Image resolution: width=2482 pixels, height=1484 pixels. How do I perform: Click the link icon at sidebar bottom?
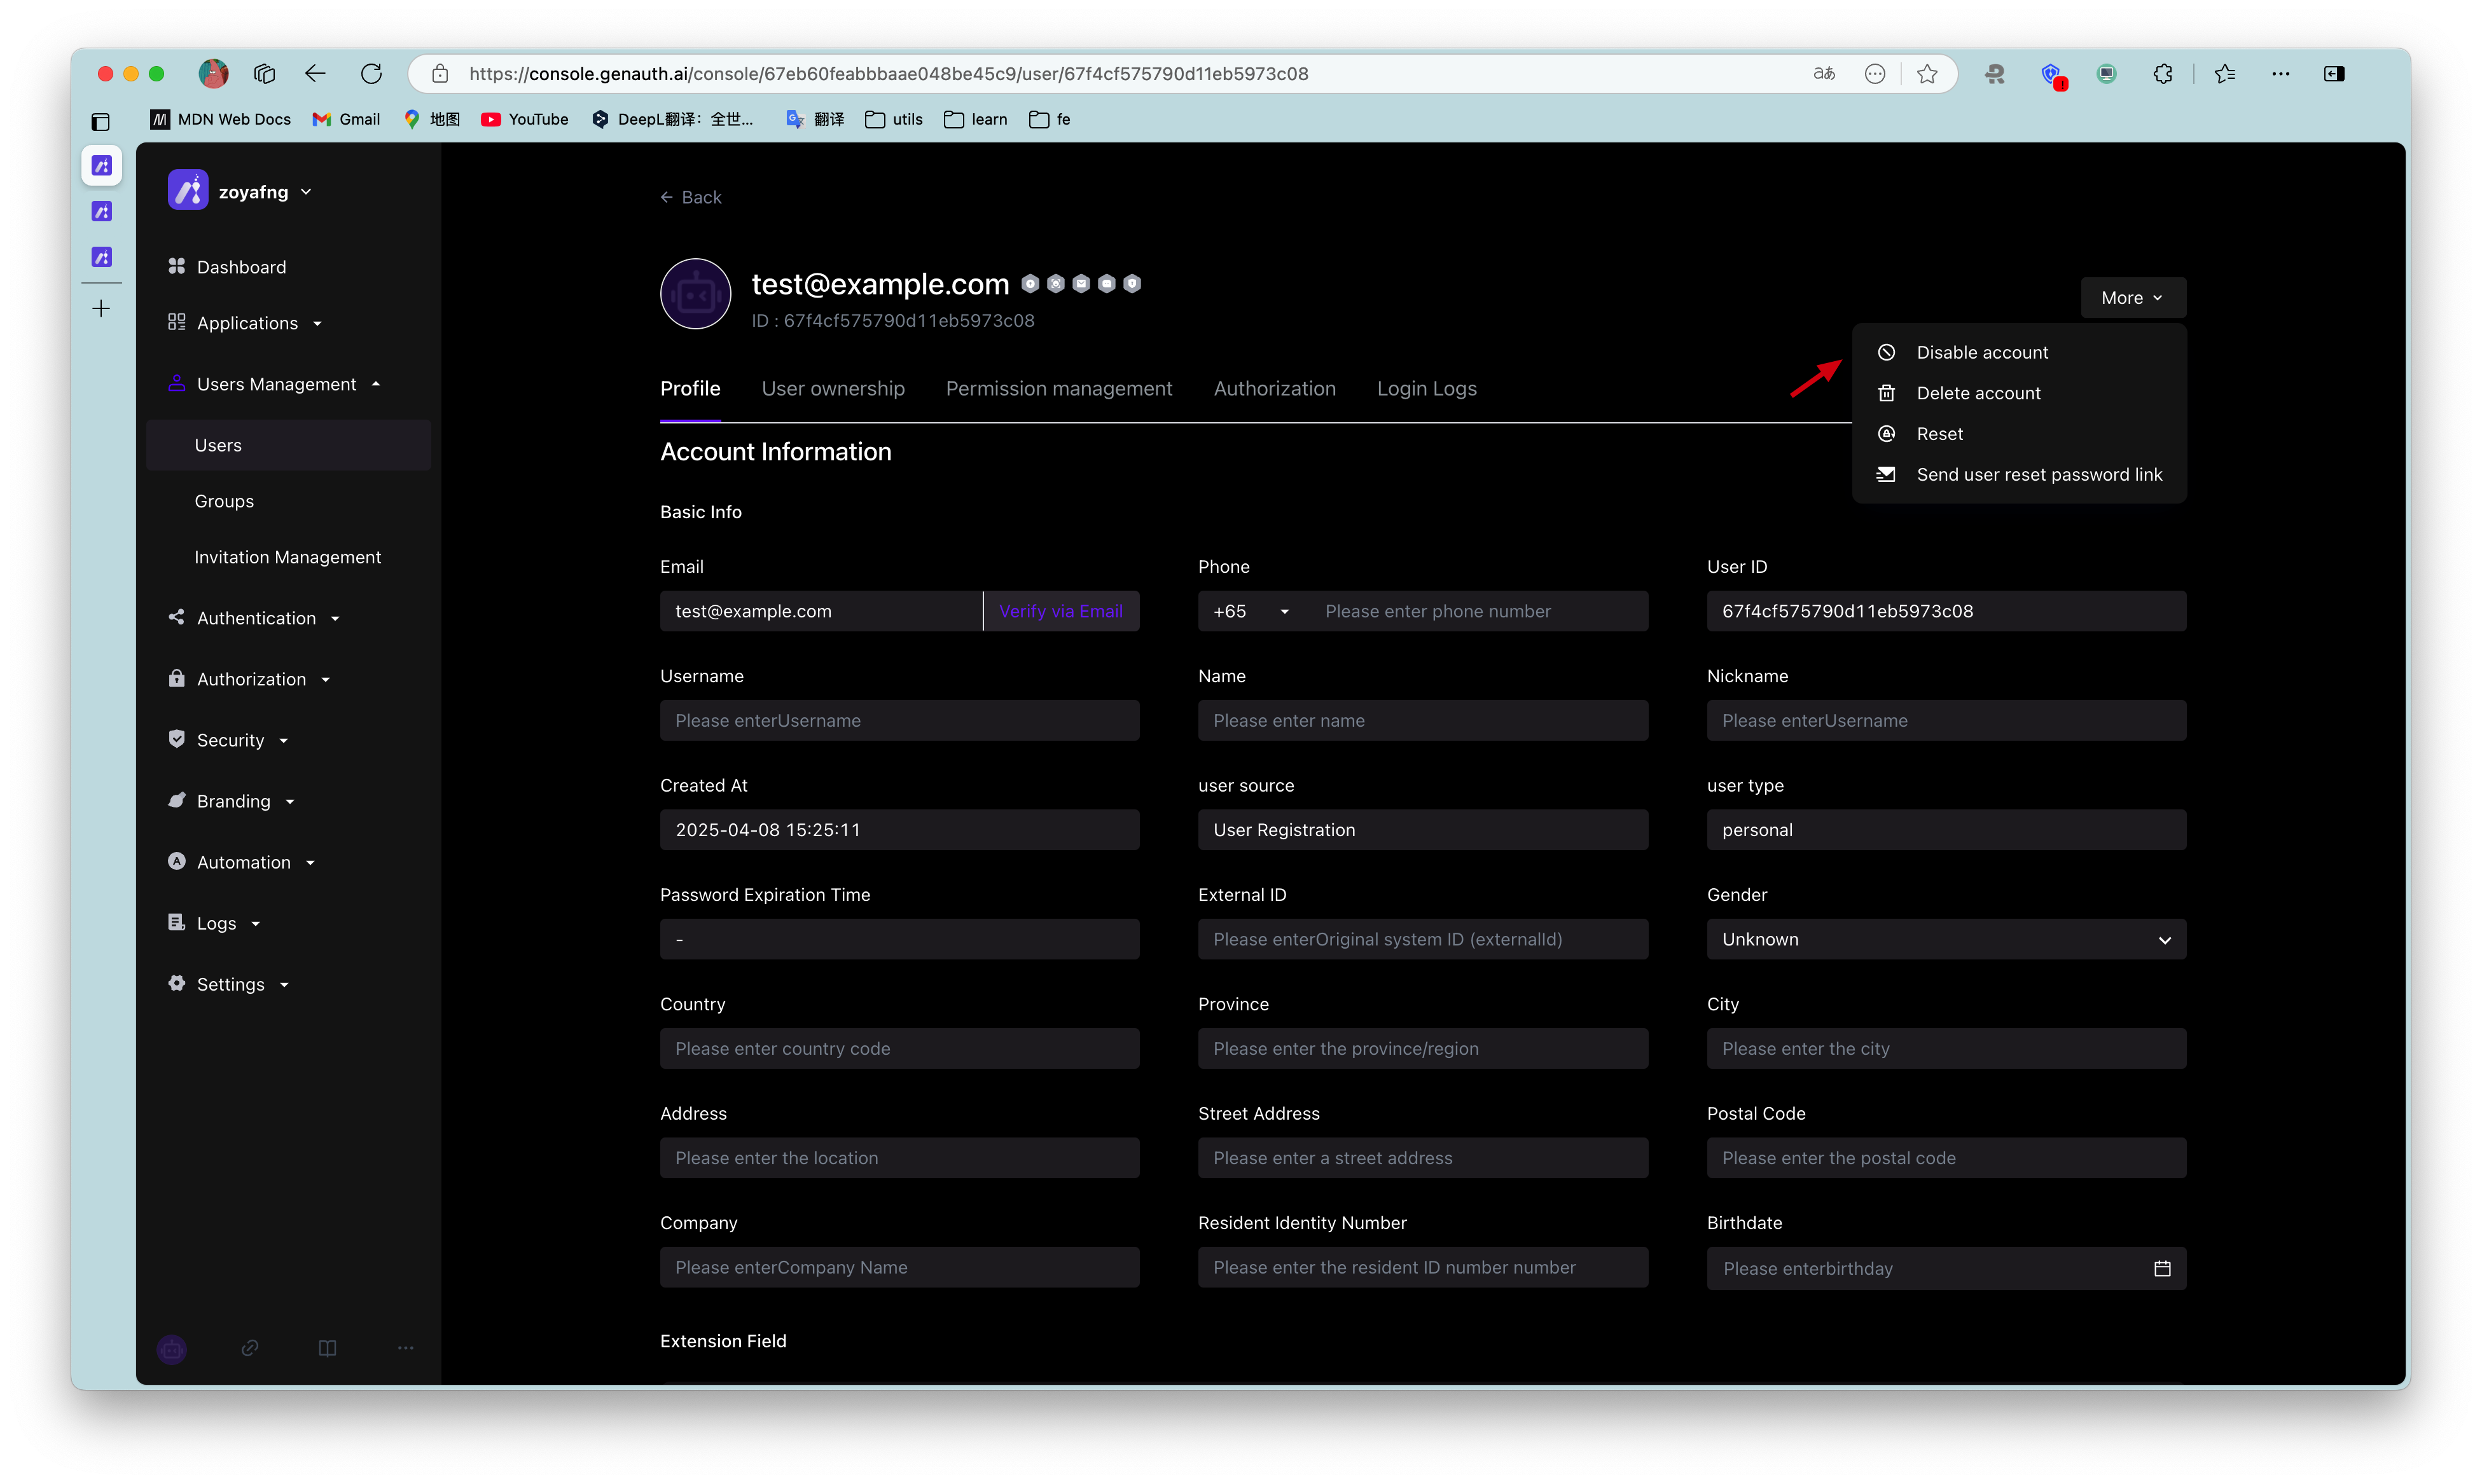(x=250, y=1348)
